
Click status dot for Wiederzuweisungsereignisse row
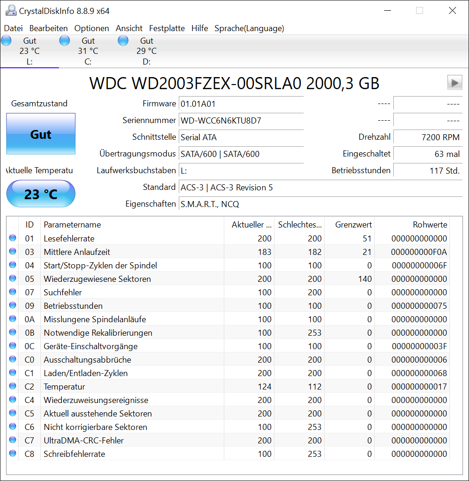click(x=13, y=399)
